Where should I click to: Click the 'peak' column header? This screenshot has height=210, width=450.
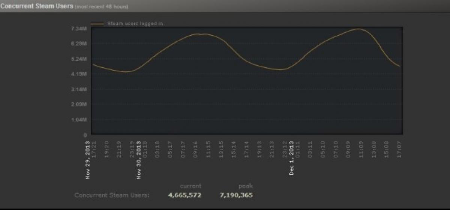point(246,186)
